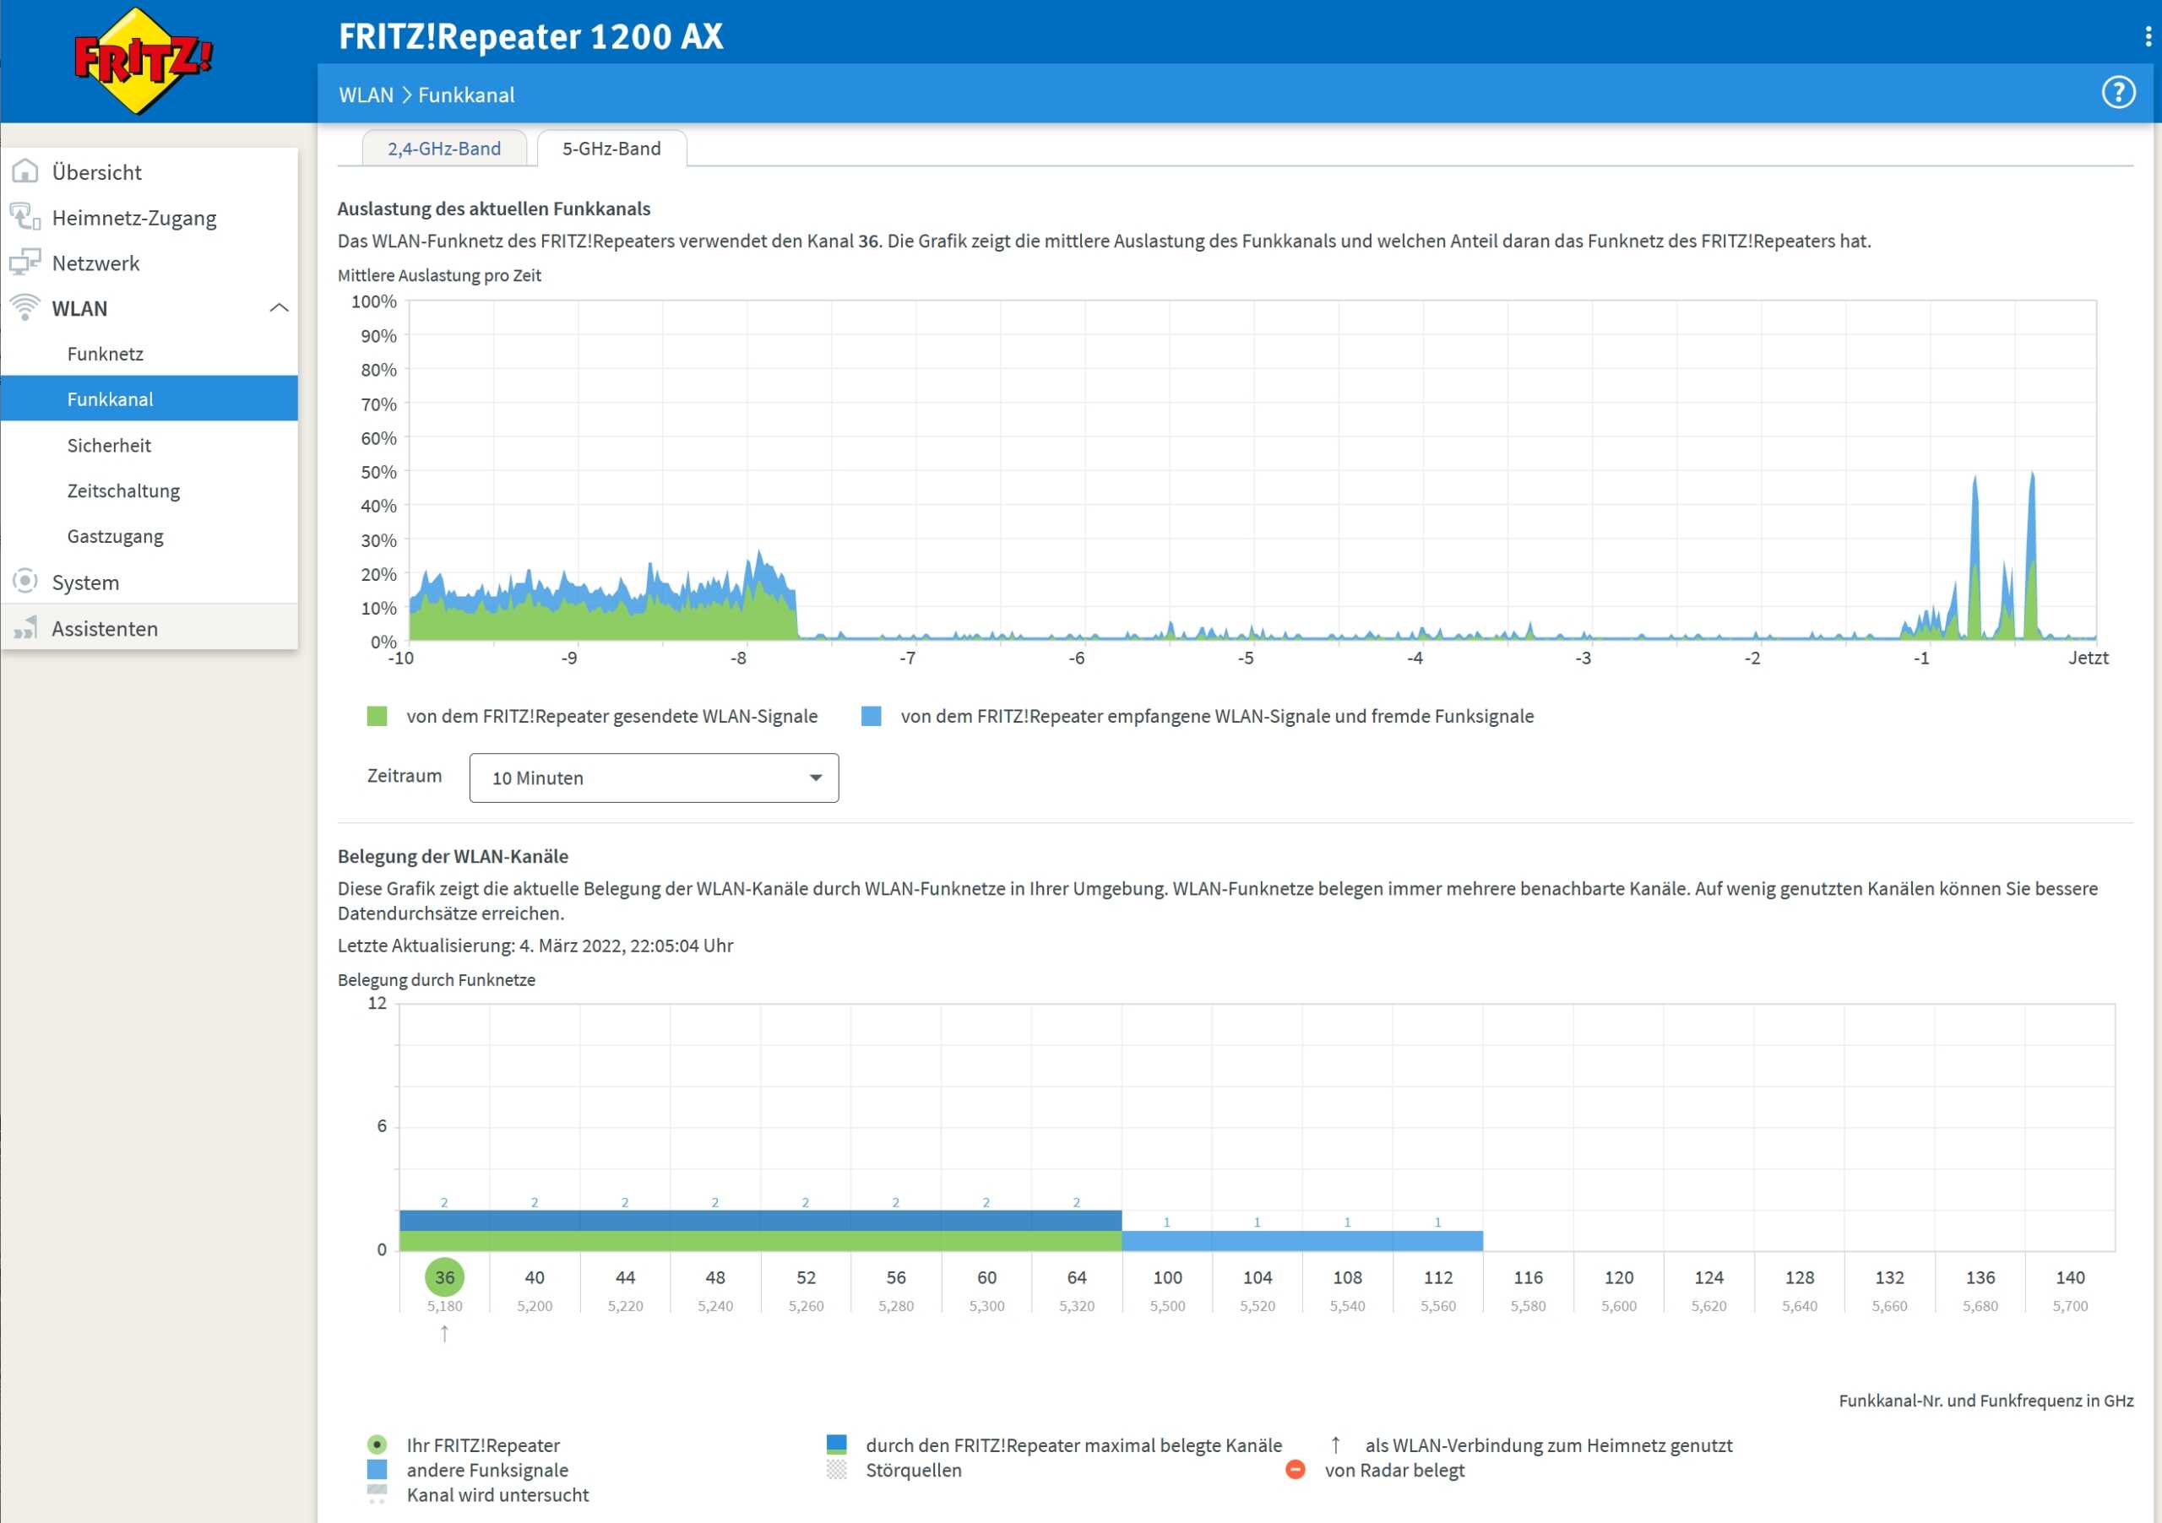Click the Letzte Aktualisierung timestamp text

(535, 945)
